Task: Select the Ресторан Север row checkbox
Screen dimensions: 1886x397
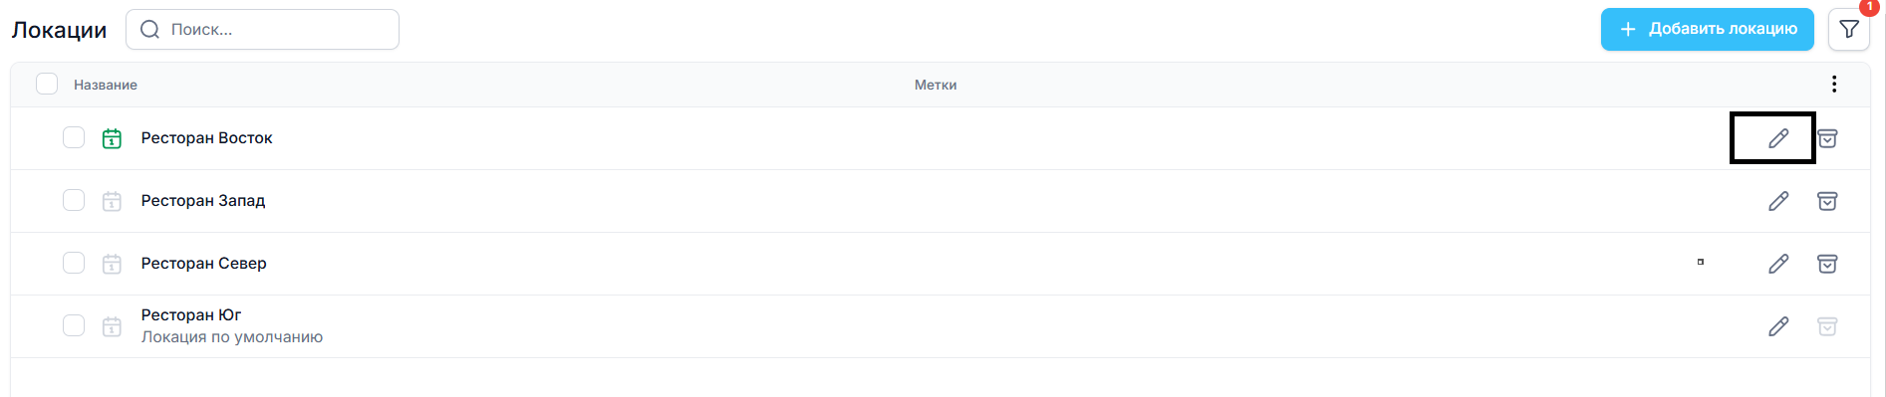Action: point(74,263)
